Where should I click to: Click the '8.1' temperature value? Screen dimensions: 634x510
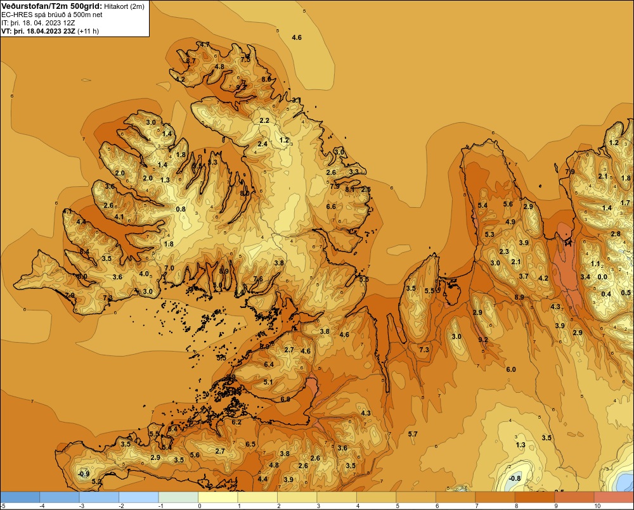tap(350, 189)
